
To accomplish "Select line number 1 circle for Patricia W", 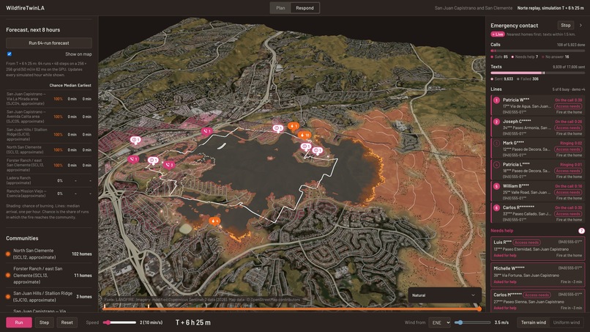I will (x=496, y=100).
